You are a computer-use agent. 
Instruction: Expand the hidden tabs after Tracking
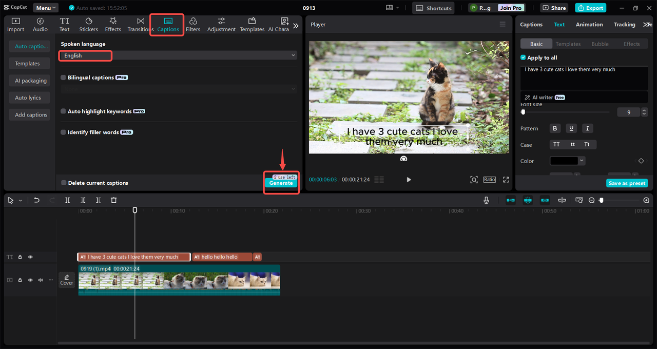click(x=647, y=25)
